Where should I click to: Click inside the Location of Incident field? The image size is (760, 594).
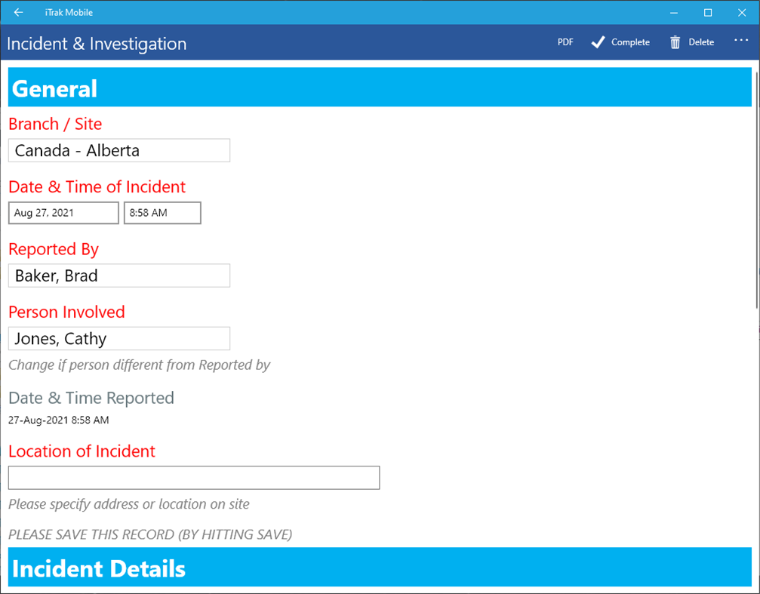193,477
